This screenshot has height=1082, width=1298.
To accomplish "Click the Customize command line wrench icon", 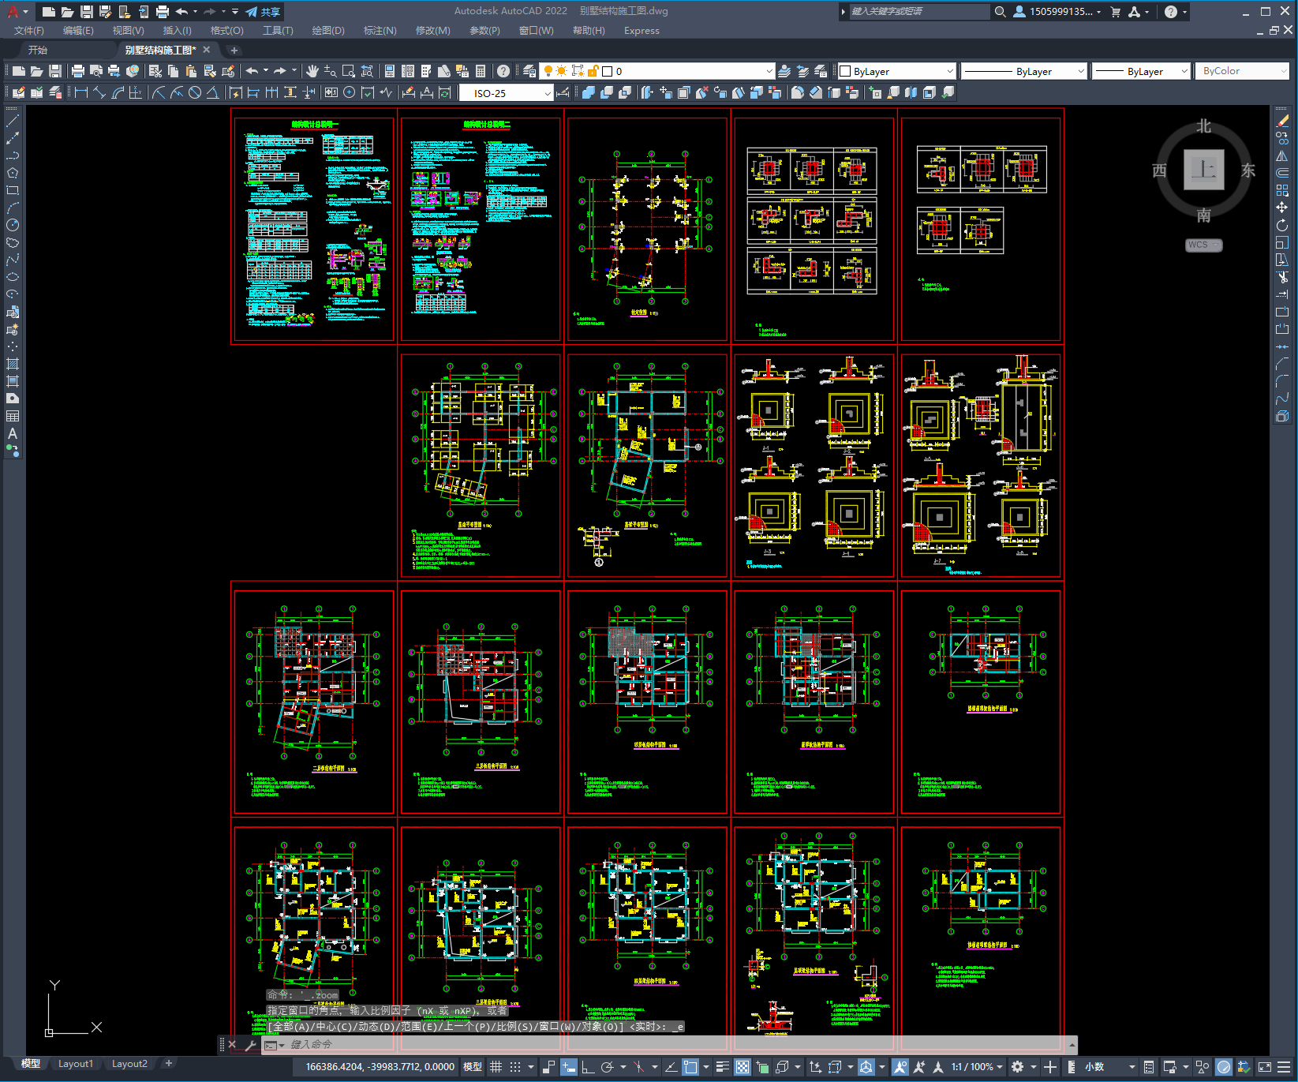I will pyautogui.click(x=251, y=1045).
